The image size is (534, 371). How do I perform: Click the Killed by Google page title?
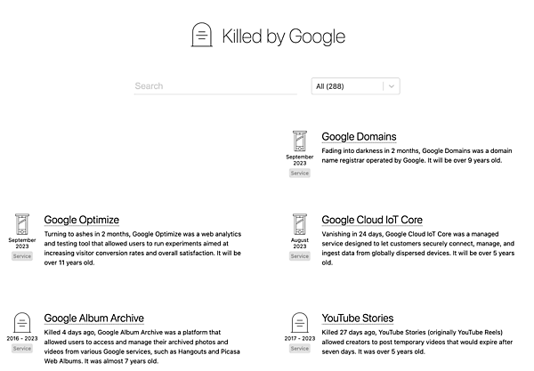click(284, 36)
